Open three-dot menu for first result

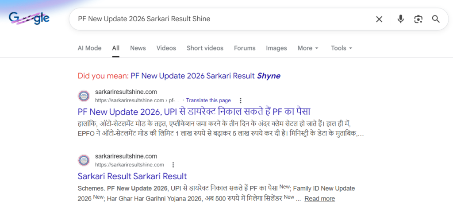240,100
